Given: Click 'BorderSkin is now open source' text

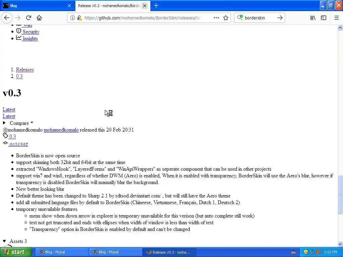Looking at the screenshot, I should (x=48, y=156).
